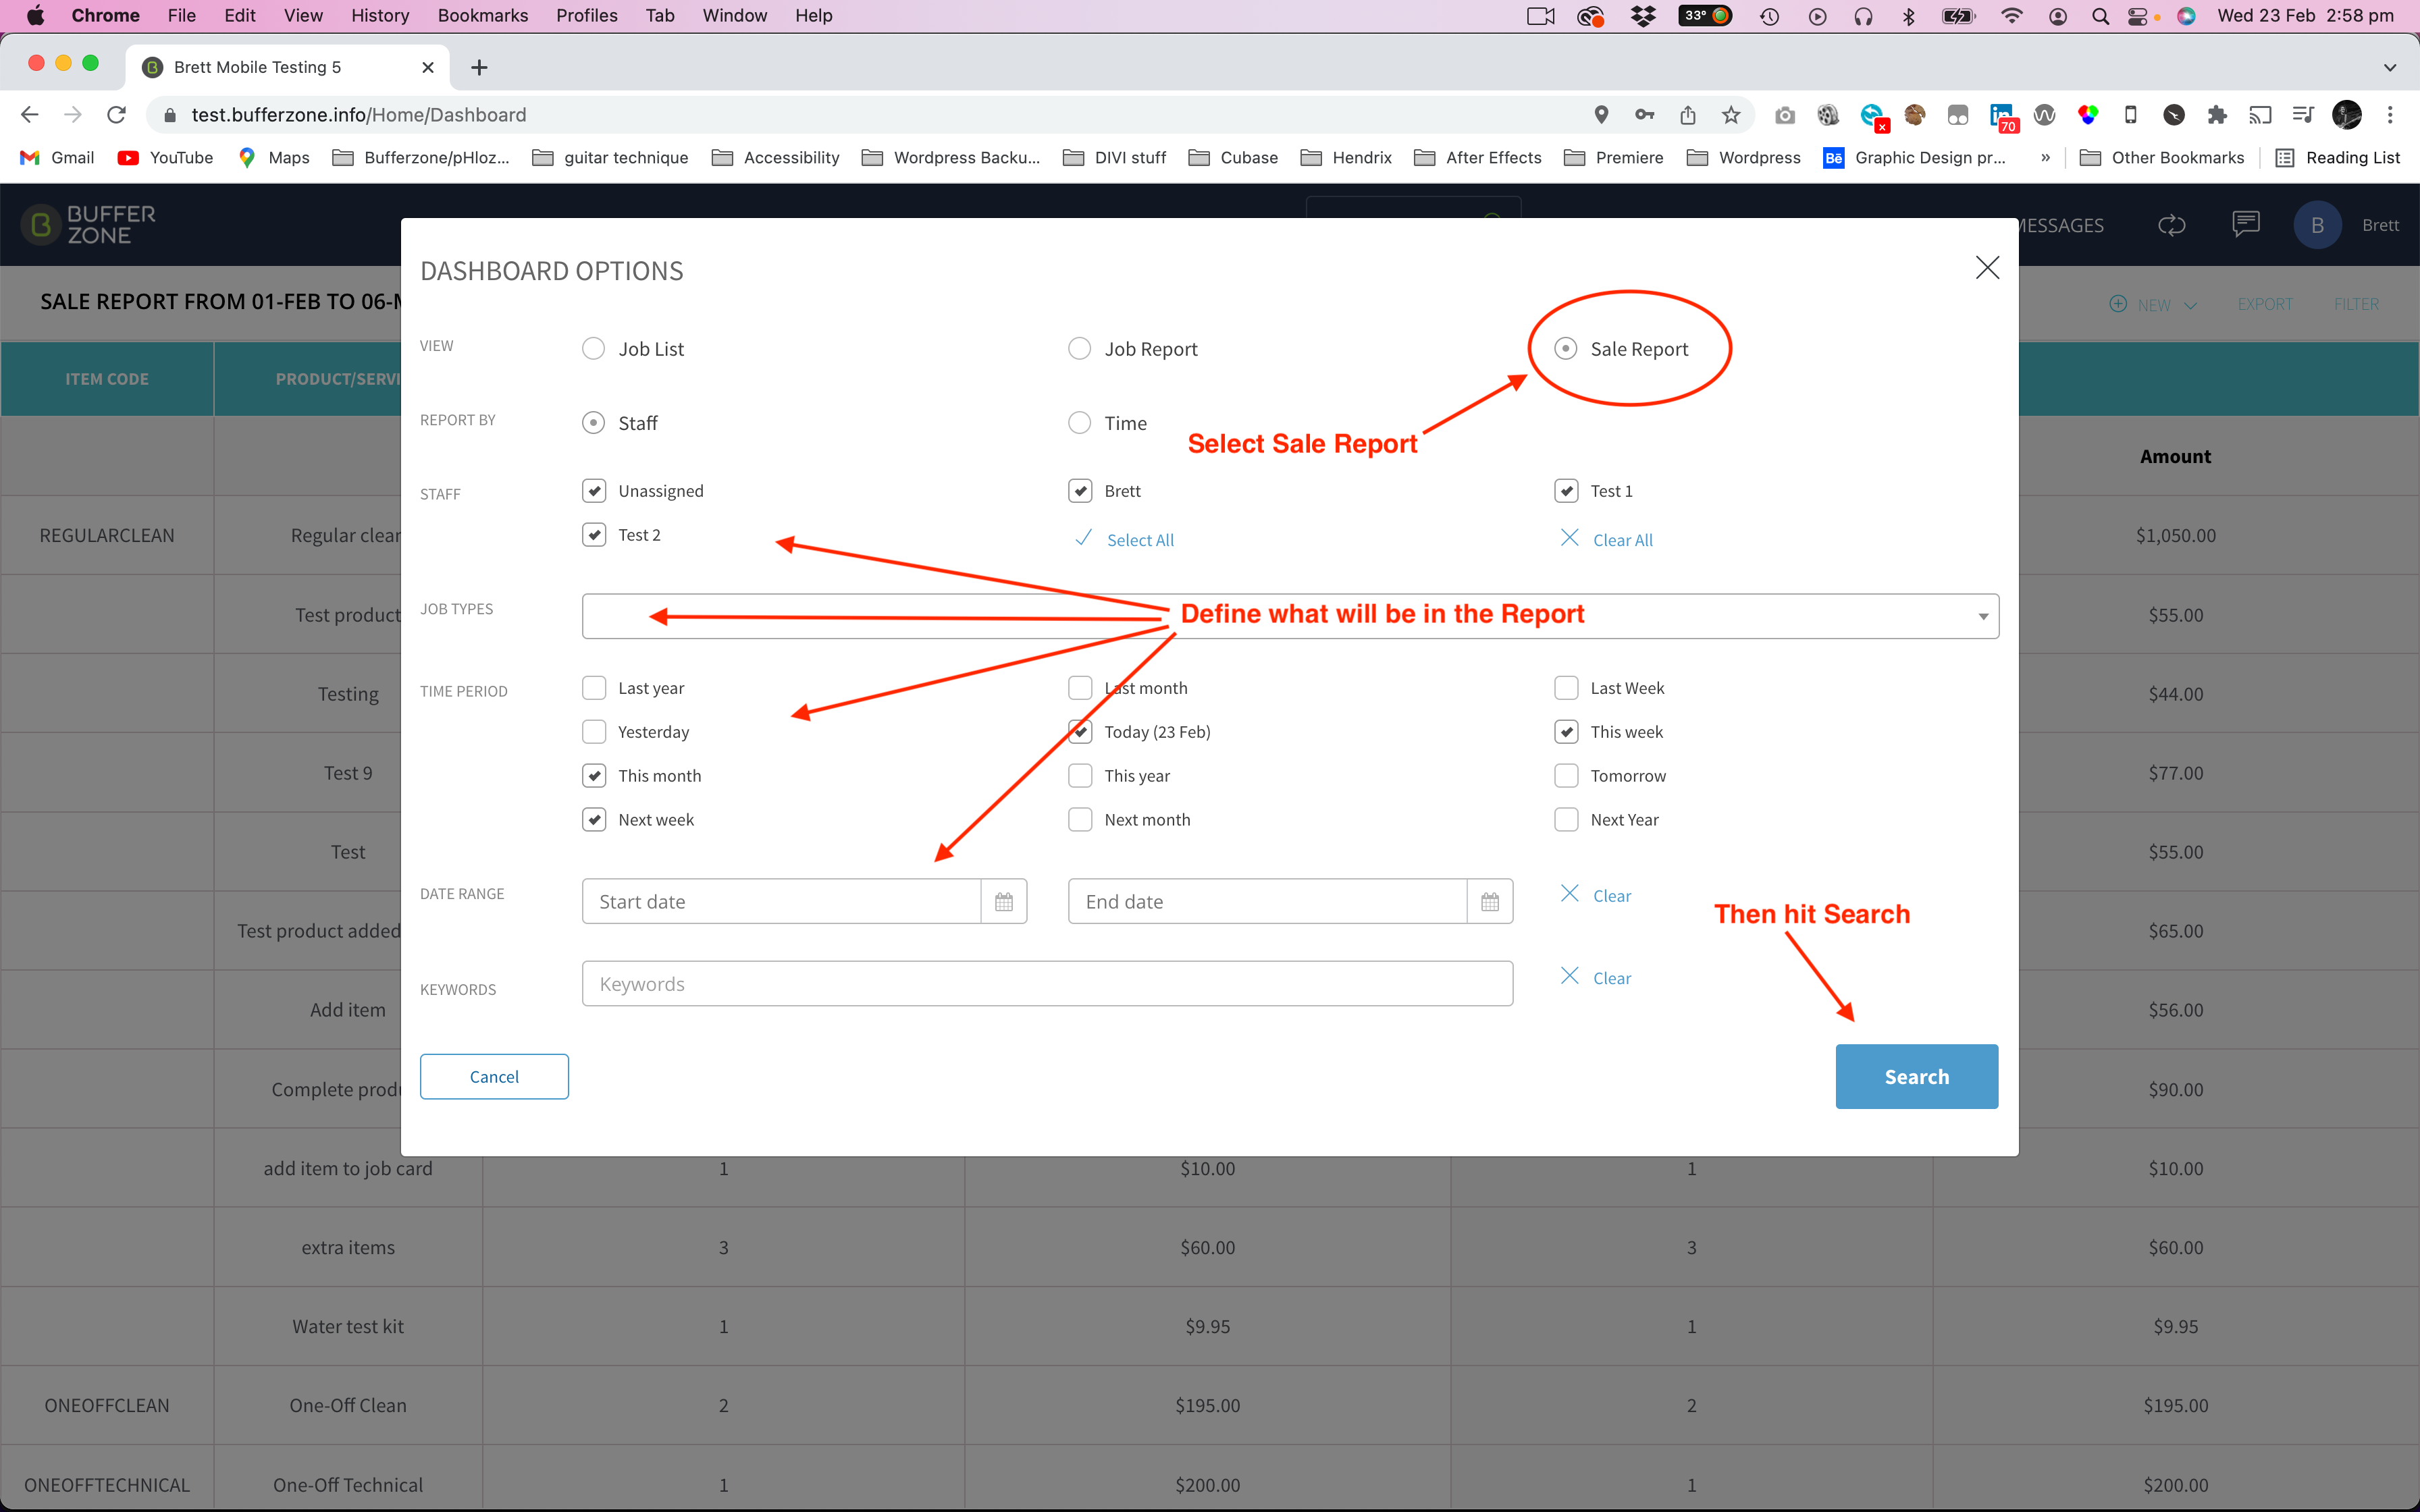Click the chat messages icon in header
The height and width of the screenshot is (1512, 2420).
click(2246, 225)
